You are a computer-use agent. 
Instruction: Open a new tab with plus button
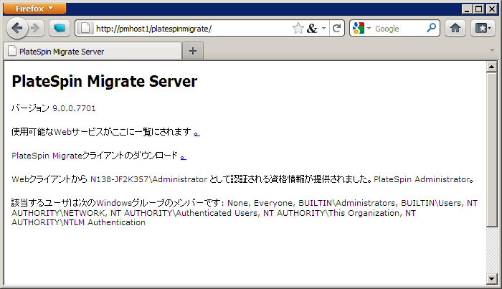point(193,51)
